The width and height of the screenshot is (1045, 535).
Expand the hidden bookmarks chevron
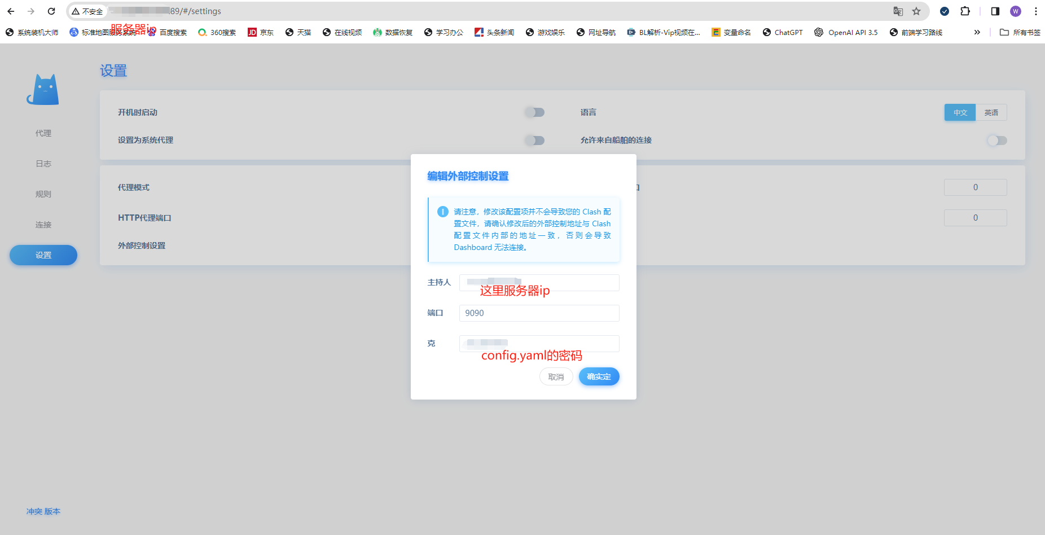(977, 33)
